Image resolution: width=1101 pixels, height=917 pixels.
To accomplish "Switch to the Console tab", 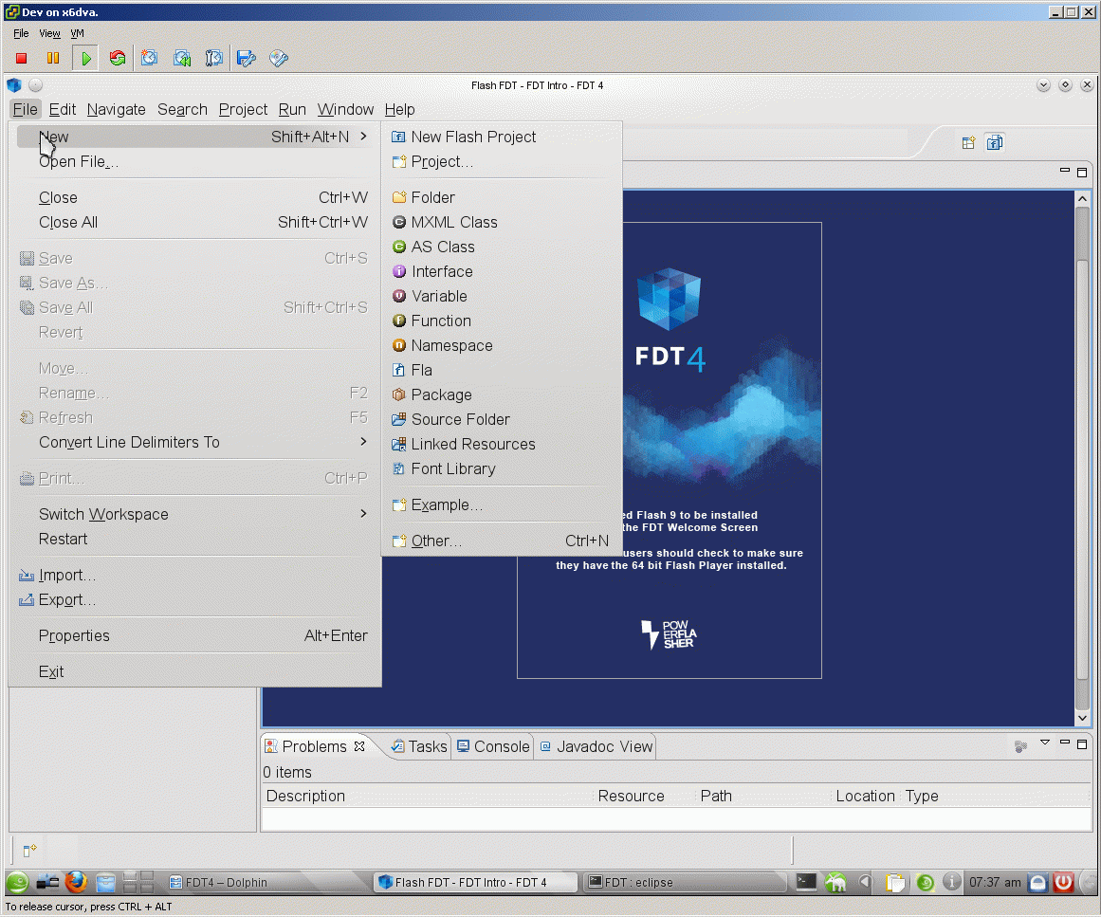I will (493, 746).
